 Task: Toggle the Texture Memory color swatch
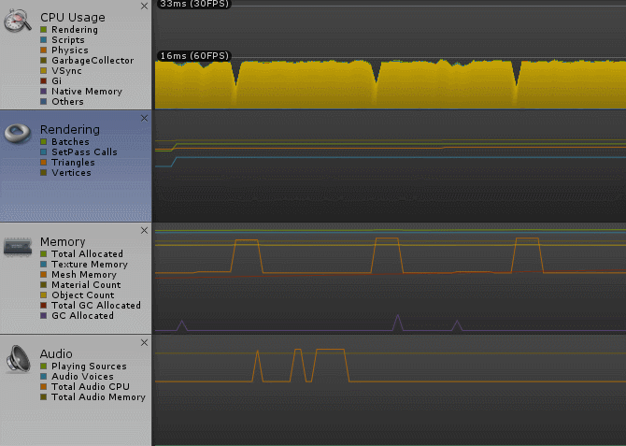click(x=44, y=265)
